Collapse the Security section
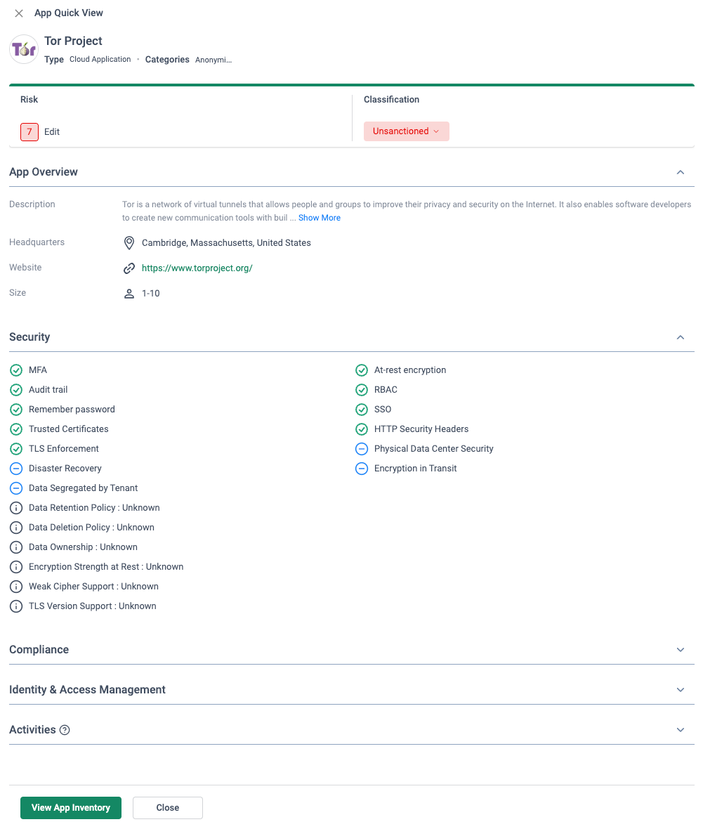The image size is (703, 829). point(681,337)
